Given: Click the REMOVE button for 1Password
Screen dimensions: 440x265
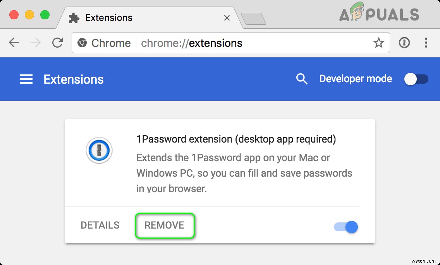Looking at the screenshot, I should (164, 225).
